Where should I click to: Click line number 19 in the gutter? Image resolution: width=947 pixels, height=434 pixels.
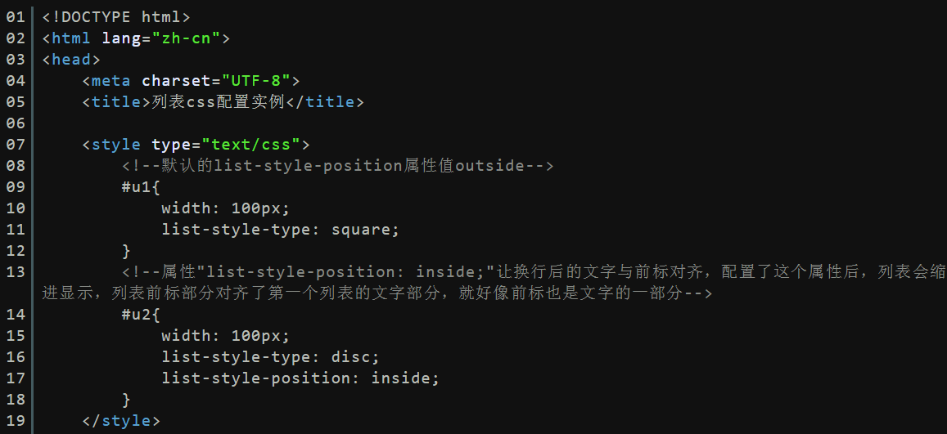click(x=16, y=421)
